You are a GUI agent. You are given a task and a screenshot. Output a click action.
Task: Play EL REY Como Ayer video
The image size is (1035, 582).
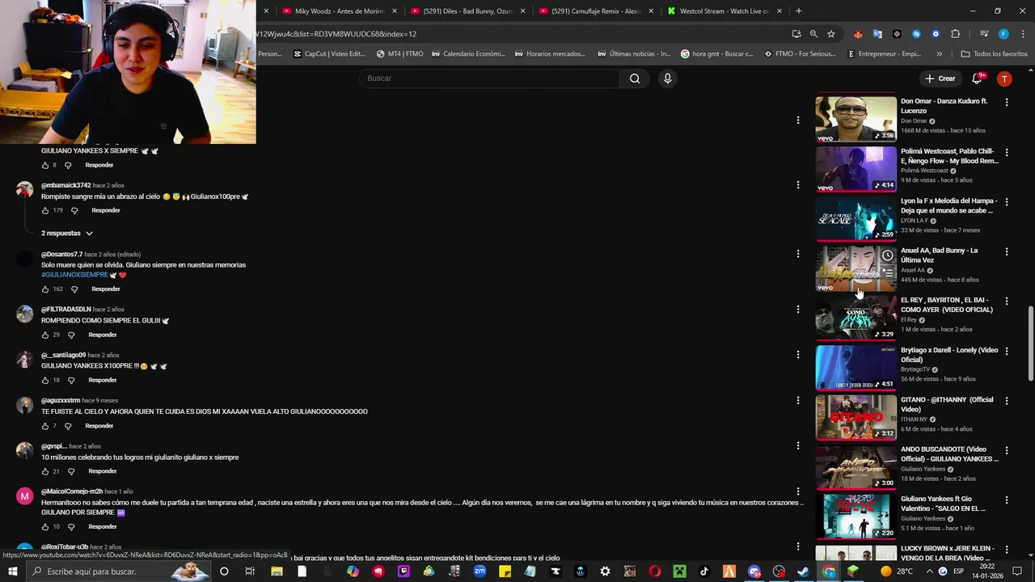click(855, 318)
